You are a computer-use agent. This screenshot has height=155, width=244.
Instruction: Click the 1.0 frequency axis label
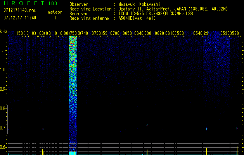pyautogui.click(x=3, y=70)
